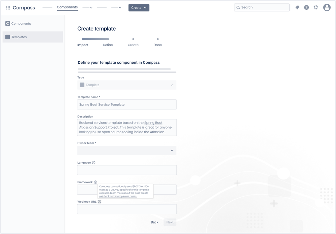Select Components in the sidebar
The height and width of the screenshot is (234, 336).
[33, 24]
